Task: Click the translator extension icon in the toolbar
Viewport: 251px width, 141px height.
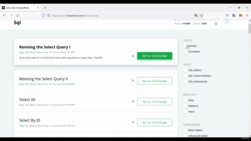Action: (x=234, y=16)
